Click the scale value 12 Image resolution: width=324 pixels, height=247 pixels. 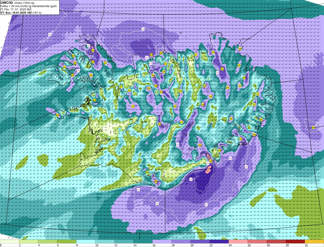[x=116, y=245]
